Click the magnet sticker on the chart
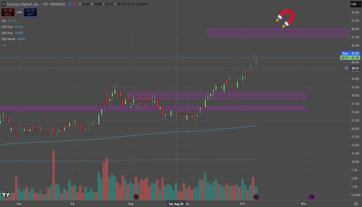This screenshot has height=207, width=362. [x=285, y=18]
